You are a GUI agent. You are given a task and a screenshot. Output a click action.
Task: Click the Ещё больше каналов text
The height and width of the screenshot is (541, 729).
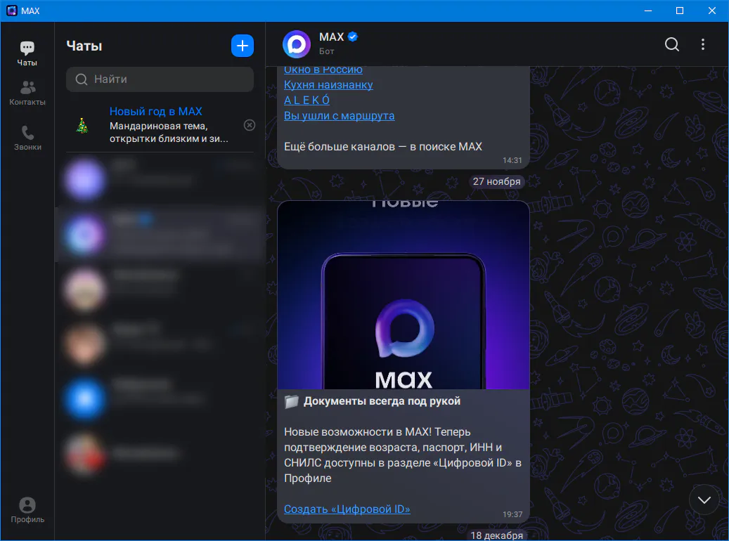click(x=383, y=146)
